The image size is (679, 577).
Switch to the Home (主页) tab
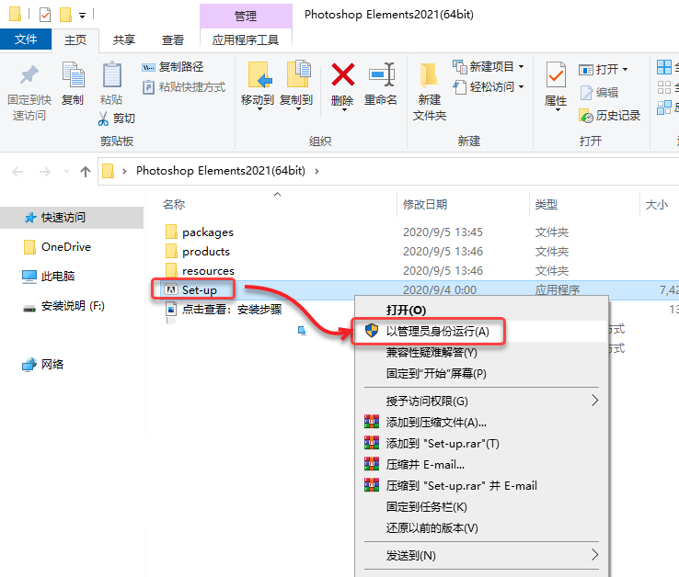pyautogui.click(x=75, y=40)
